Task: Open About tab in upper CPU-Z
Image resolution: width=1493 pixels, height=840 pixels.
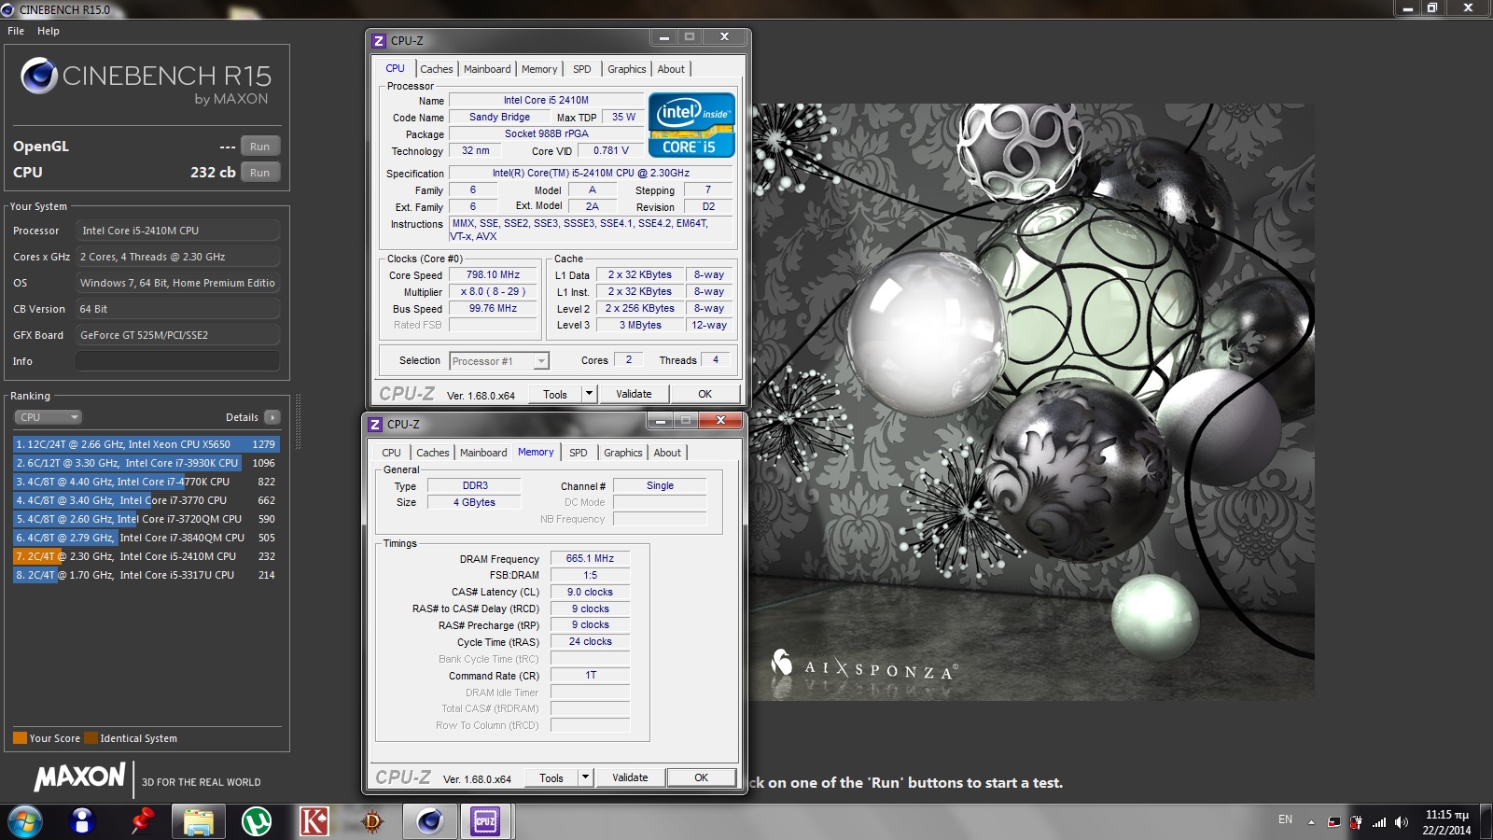Action: (x=671, y=69)
